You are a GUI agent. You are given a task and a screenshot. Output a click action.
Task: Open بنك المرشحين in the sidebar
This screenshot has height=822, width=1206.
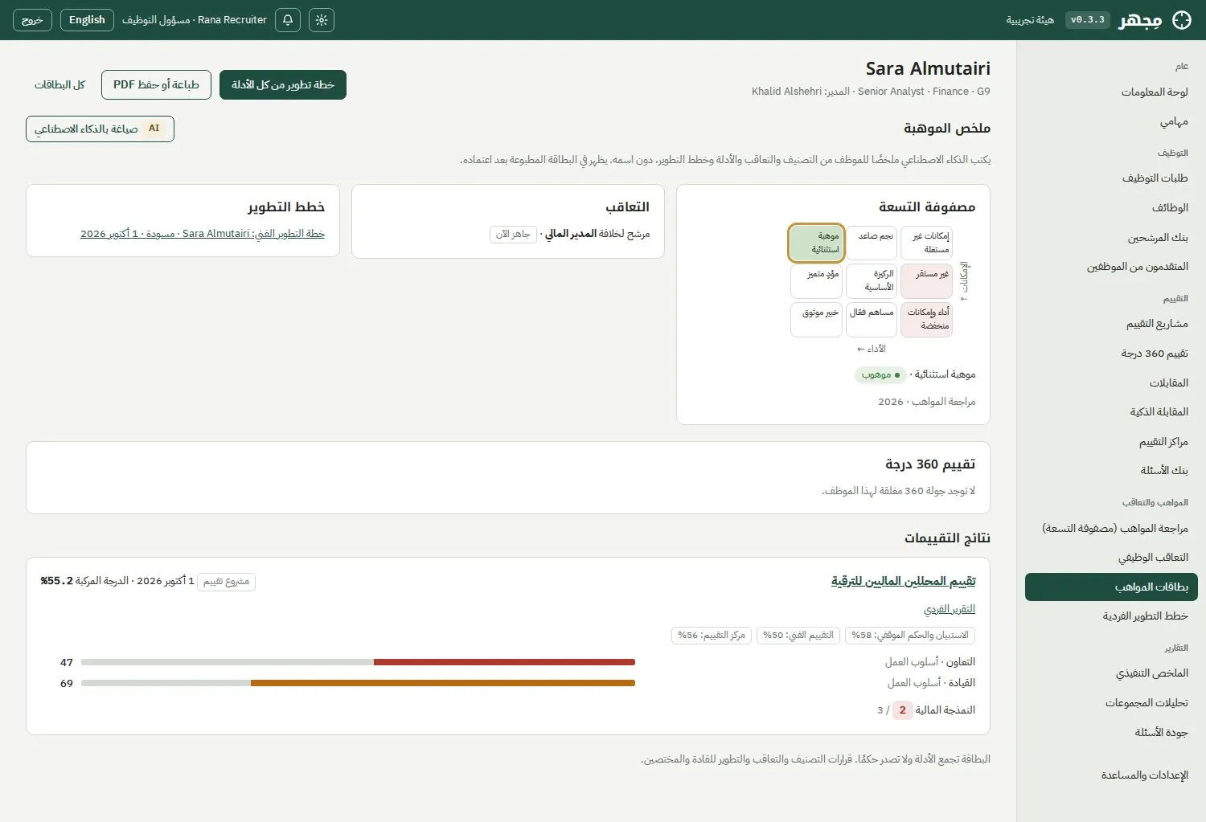point(1111,237)
